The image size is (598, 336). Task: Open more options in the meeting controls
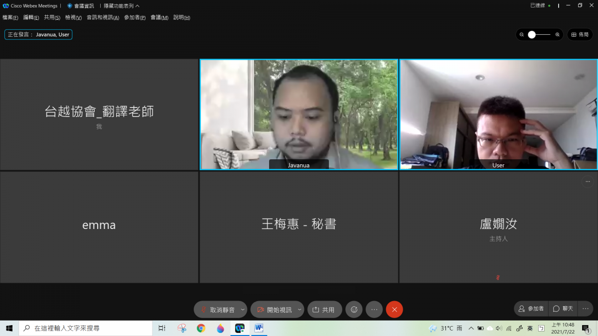(374, 310)
